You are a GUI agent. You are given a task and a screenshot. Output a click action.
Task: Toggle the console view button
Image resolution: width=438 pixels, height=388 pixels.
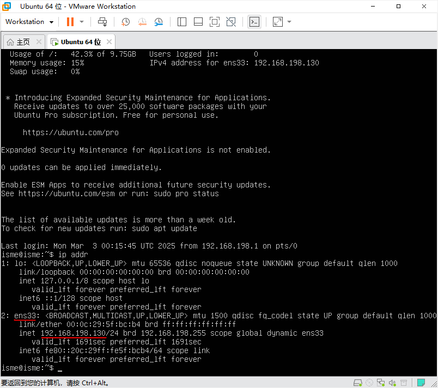click(x=254, y=22)
